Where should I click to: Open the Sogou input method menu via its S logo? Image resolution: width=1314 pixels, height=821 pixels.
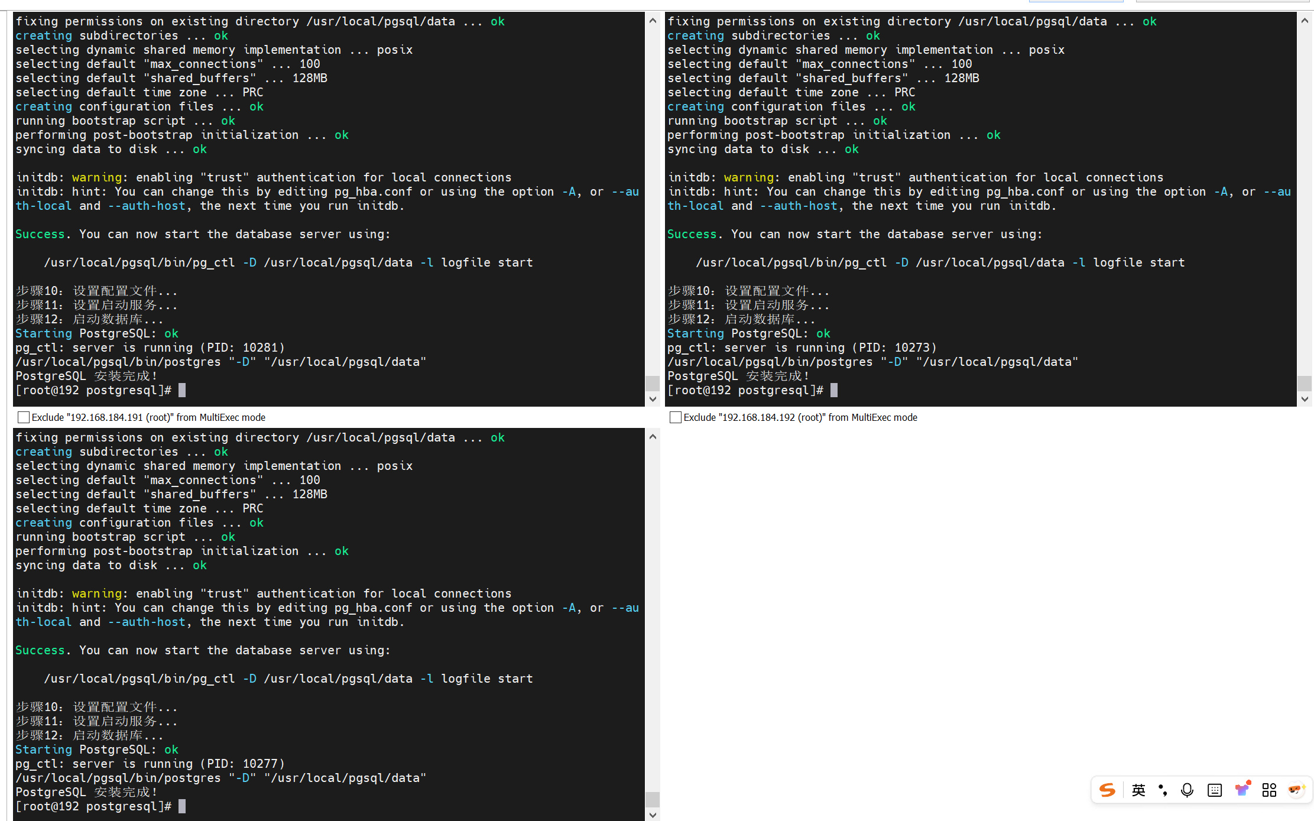tap(1107, 790)
